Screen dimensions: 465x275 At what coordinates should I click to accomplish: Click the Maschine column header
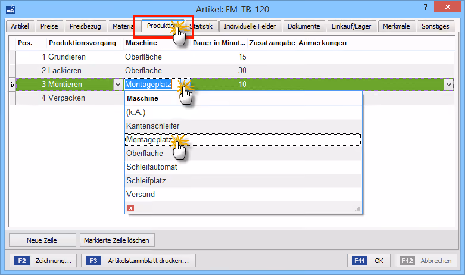click(x=157, y=43)
